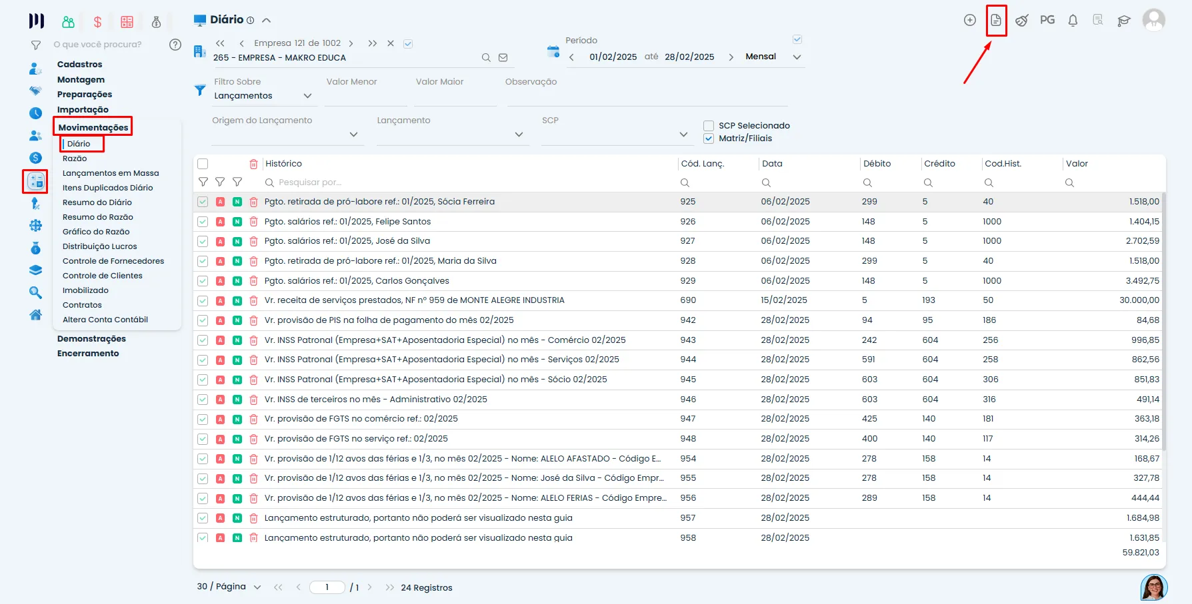The image size is (1192, 604).
Task: Expand the Origem do Lançamento dropdown
Action: point(287,135)
